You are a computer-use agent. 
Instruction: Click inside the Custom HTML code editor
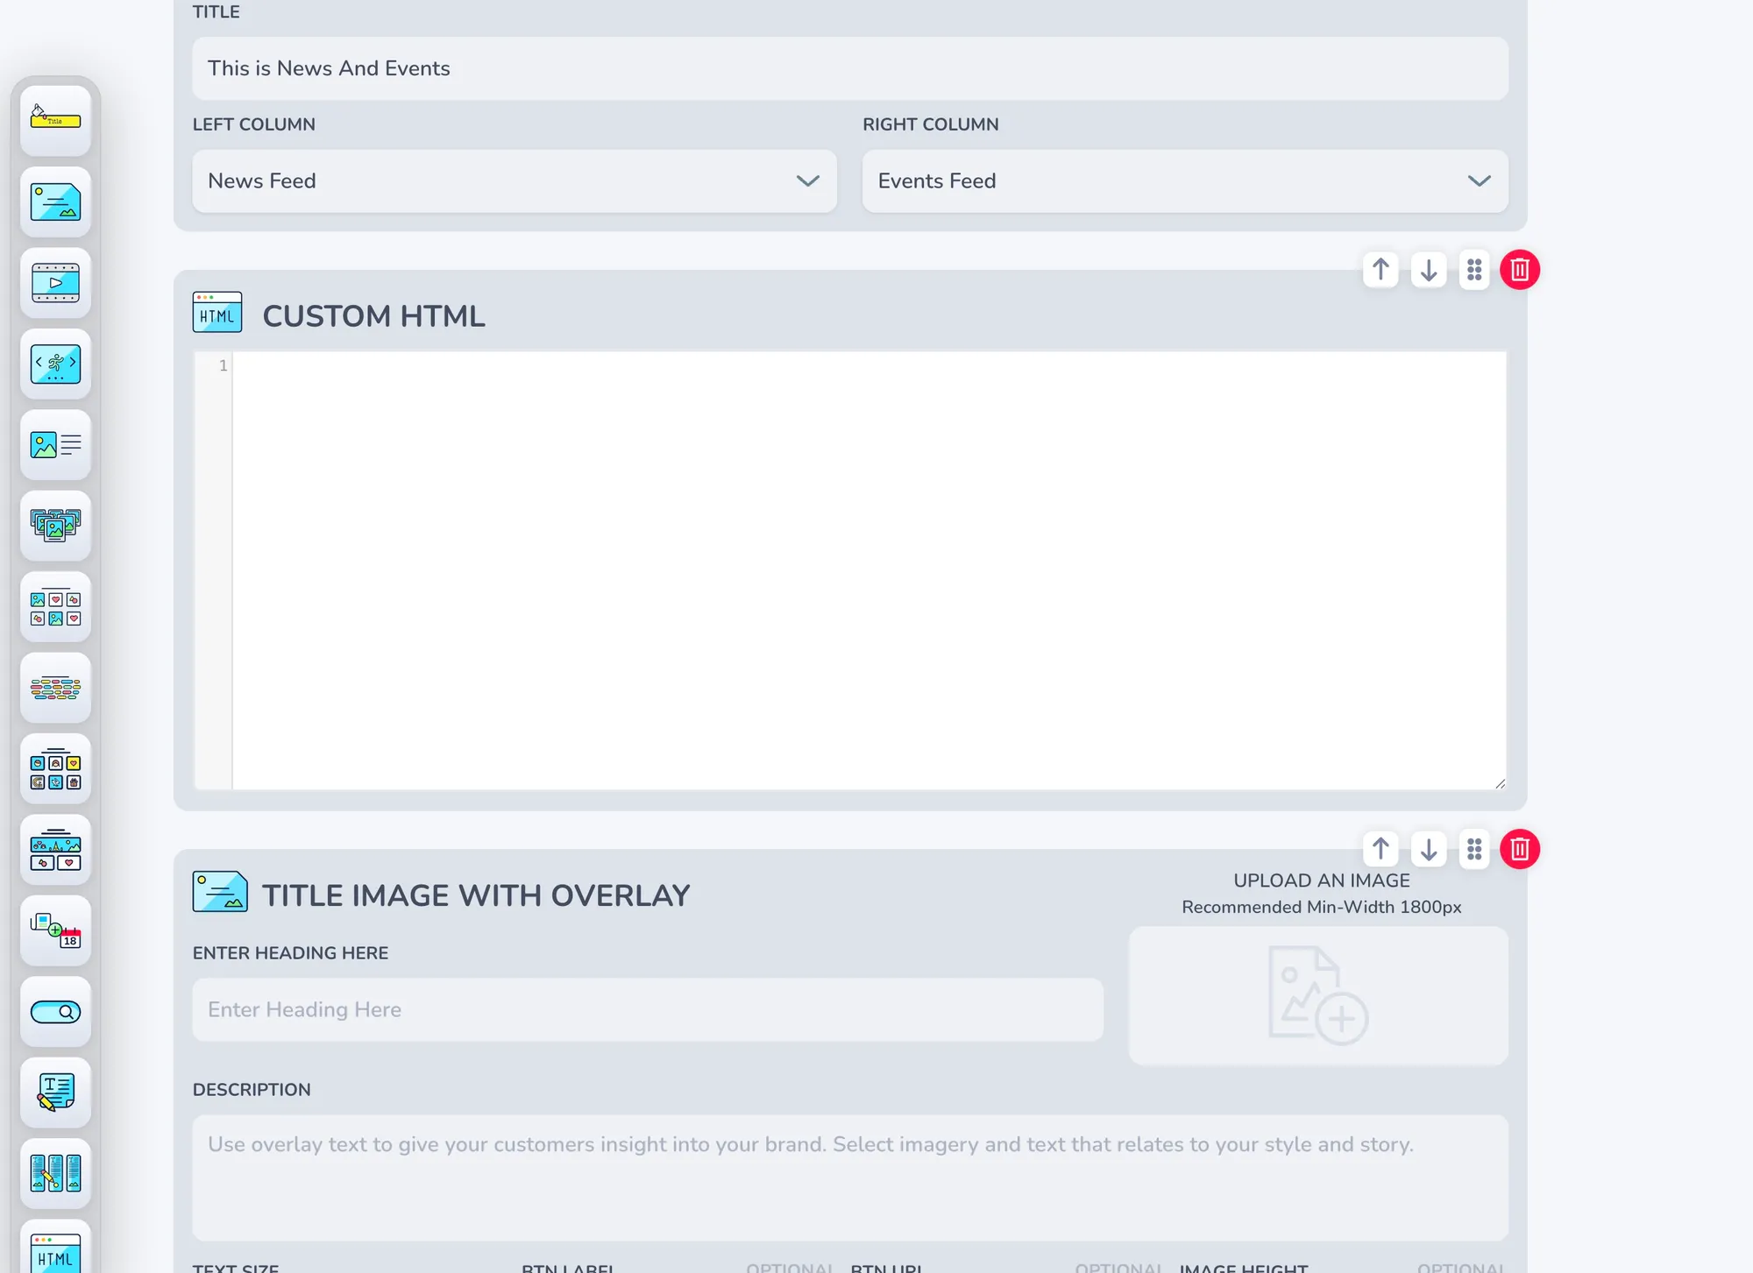868,569
